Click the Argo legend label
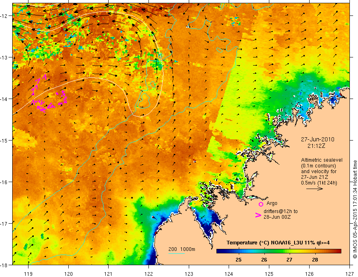Screen dimensions: 358x277 click(x=272, y=203)
